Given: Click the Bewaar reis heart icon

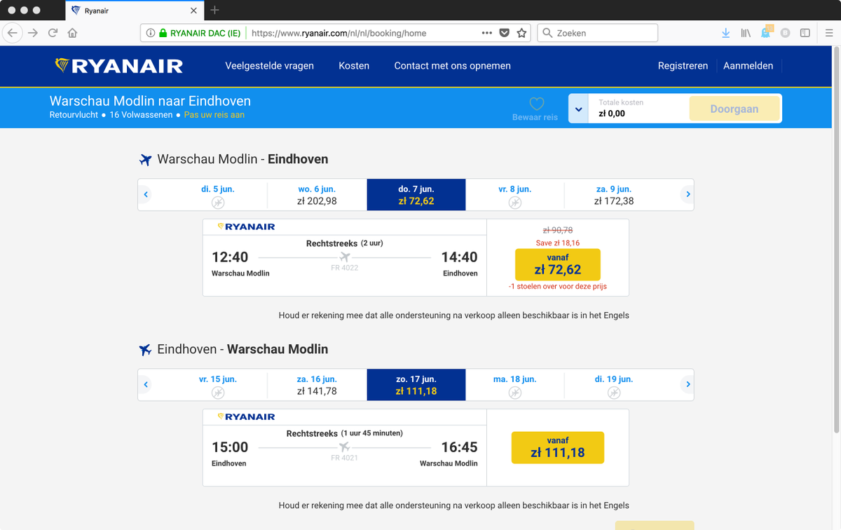Looking at the screenshot, I should (536, 104).
